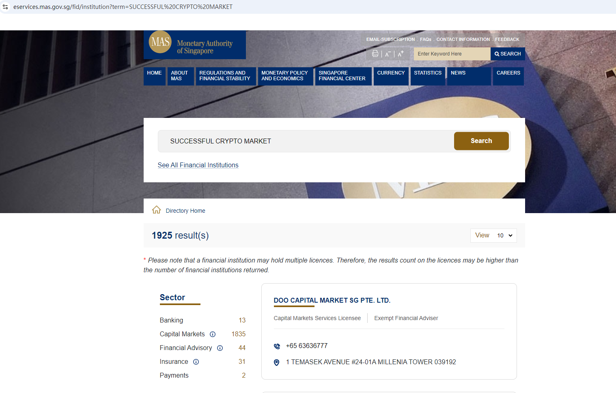Open the NEWS menu

pos(469,76)
